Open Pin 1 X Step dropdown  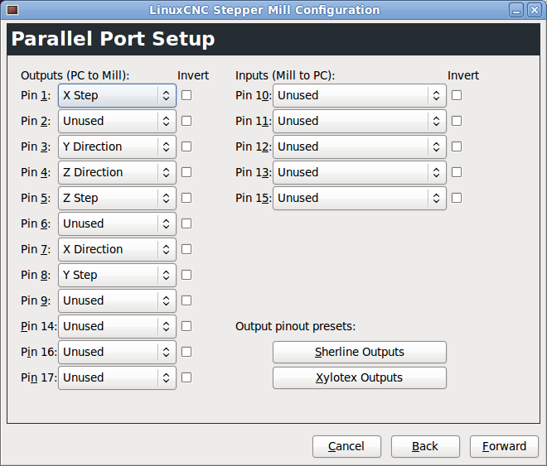(117, 95)
